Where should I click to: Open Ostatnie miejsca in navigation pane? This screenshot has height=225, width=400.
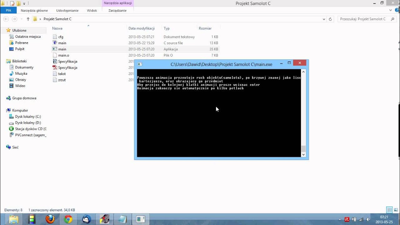(x=28, y=37)
